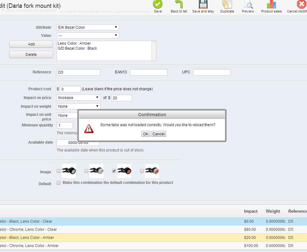This screenshot has width=307, height=252.
Task: Click the Add attribute button
Action: point(31,44)
